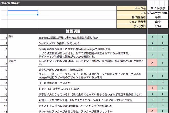This screenshot has width=169, height=113.
Task: Select row number 10 cell
Action: point(4,94)
